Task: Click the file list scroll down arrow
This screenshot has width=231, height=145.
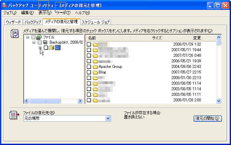Action: point(219,101)
